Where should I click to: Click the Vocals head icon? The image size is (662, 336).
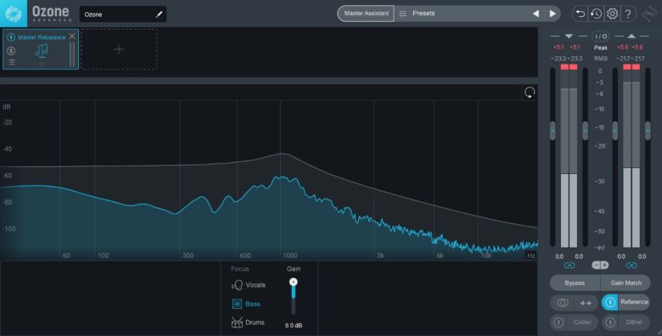coord(237,285)
